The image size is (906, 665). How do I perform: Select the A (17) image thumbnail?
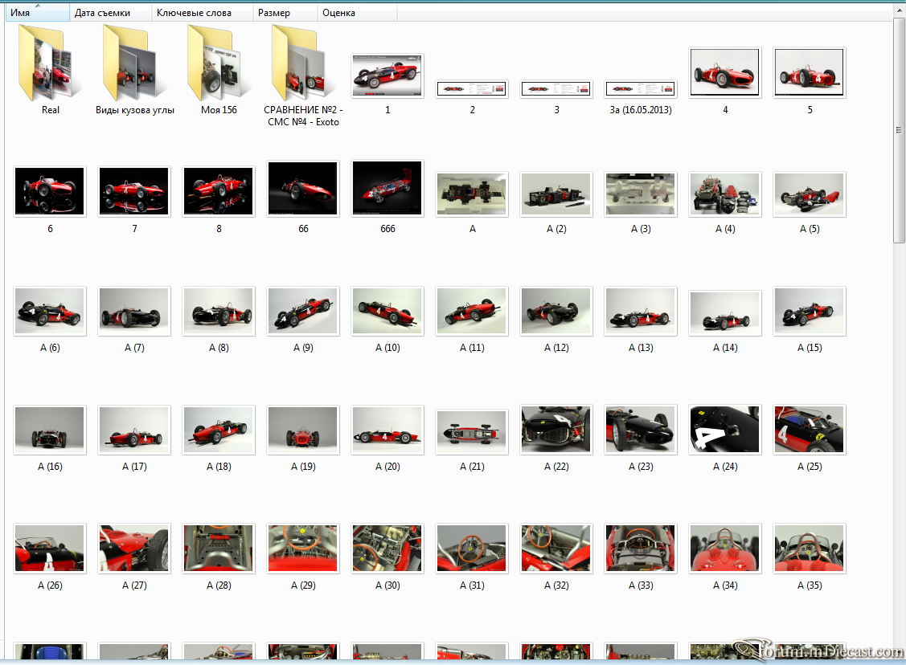point(134,430)
